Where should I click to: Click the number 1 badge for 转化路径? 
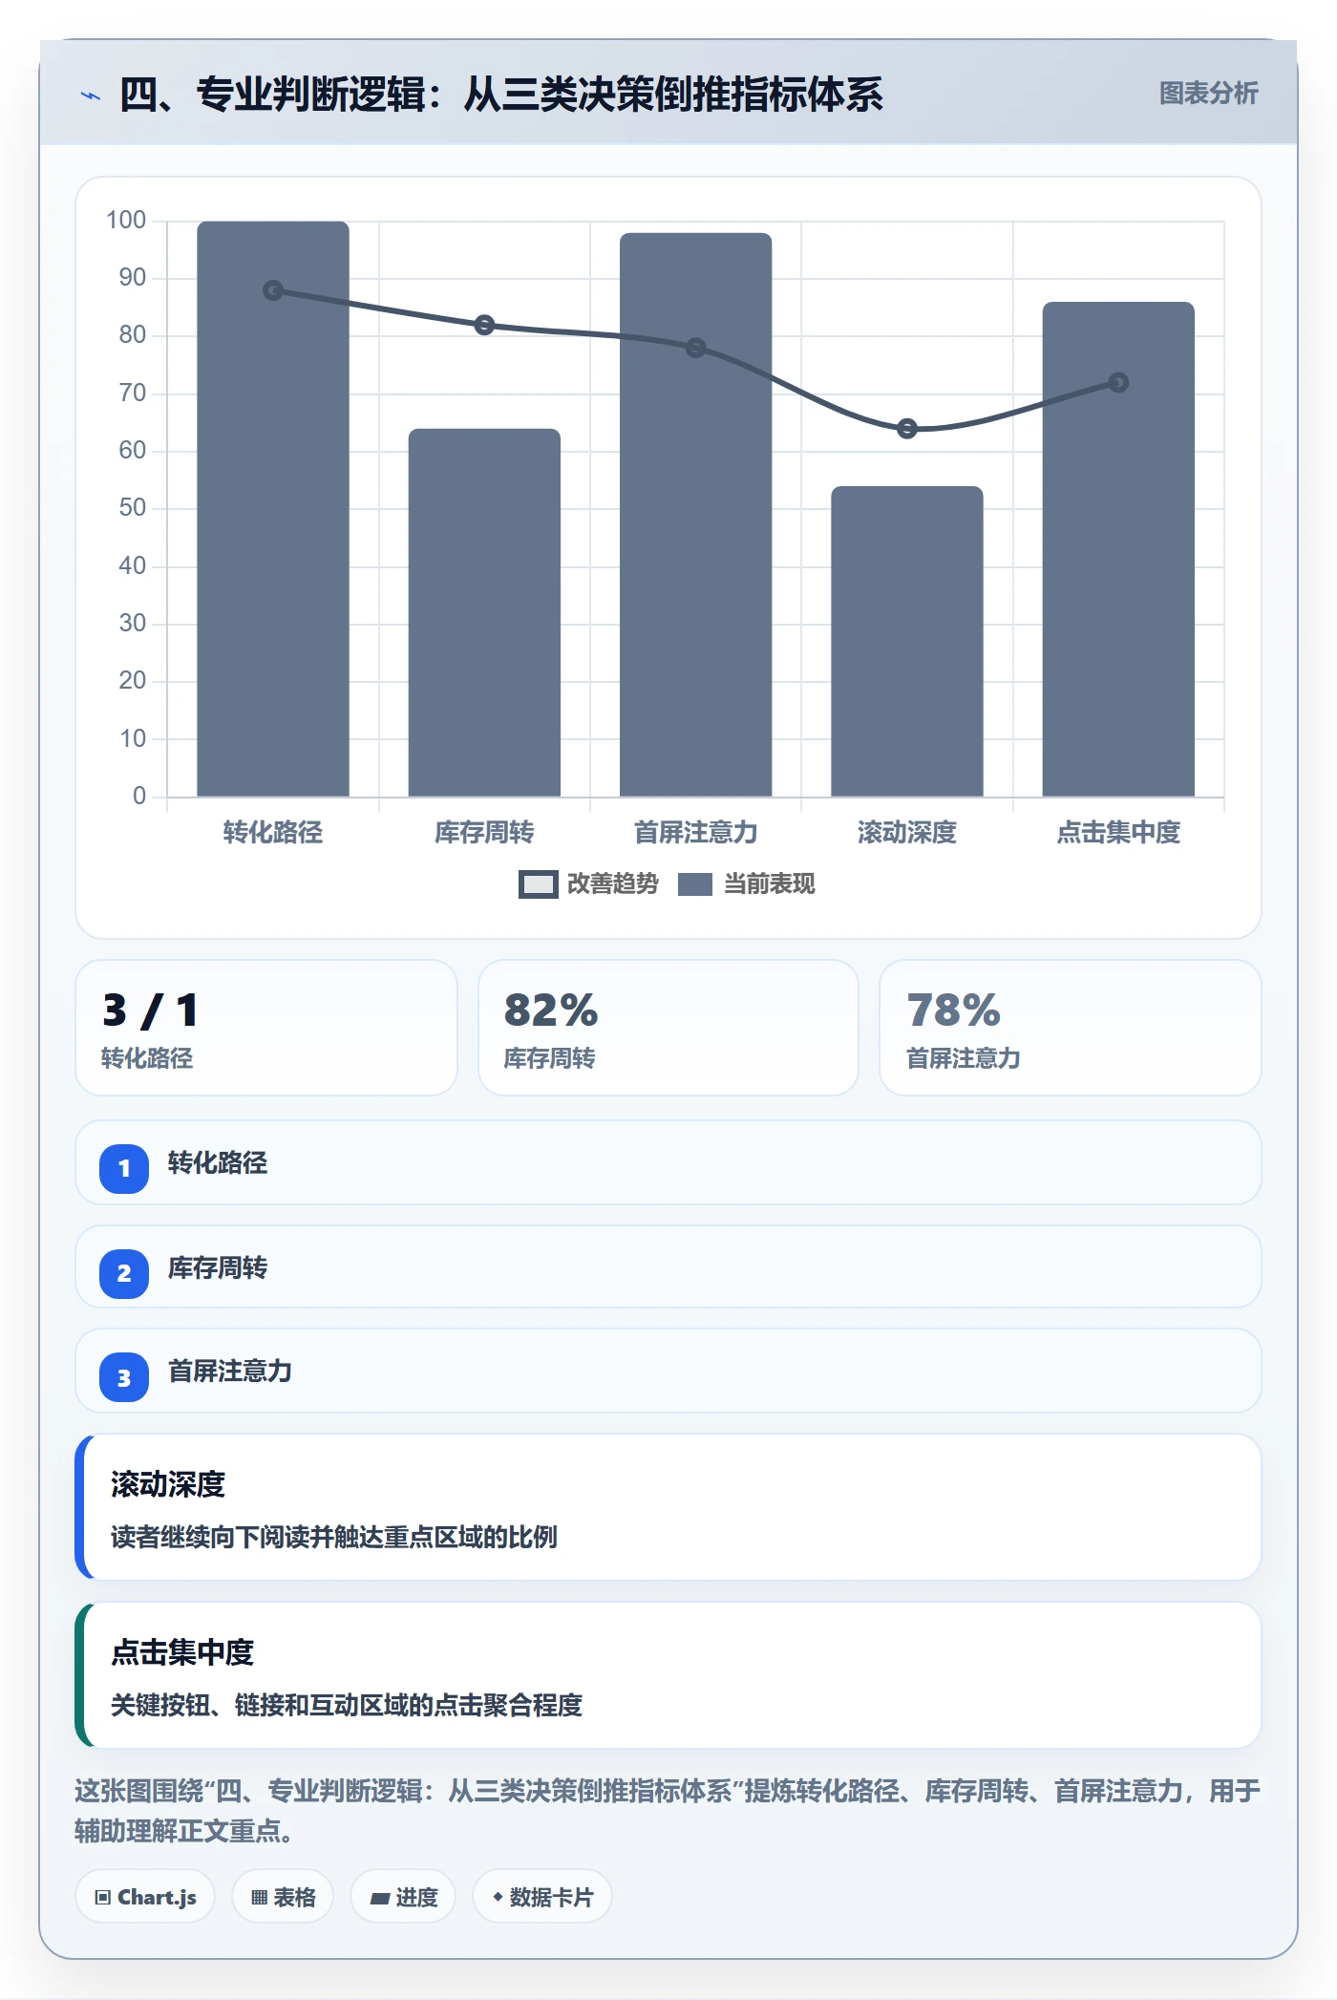tap(124, 1168)
